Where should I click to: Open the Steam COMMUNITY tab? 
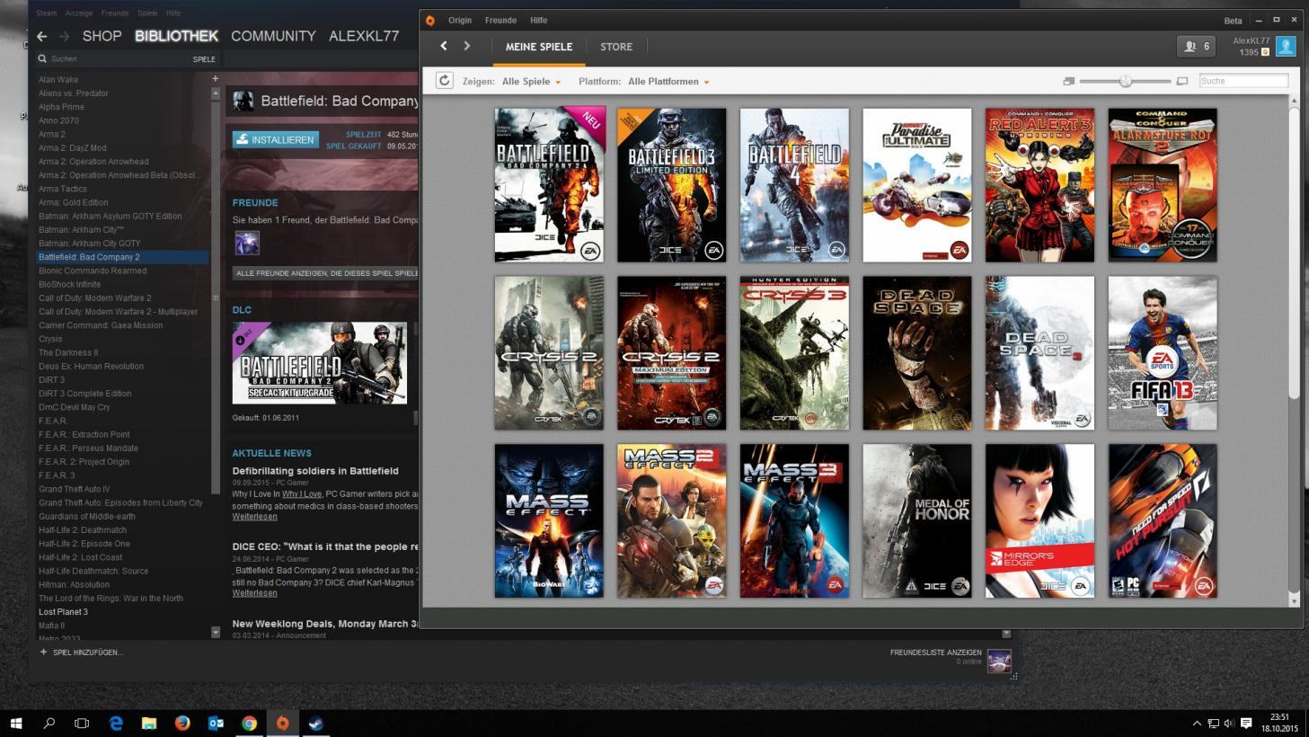pos(273,36)
